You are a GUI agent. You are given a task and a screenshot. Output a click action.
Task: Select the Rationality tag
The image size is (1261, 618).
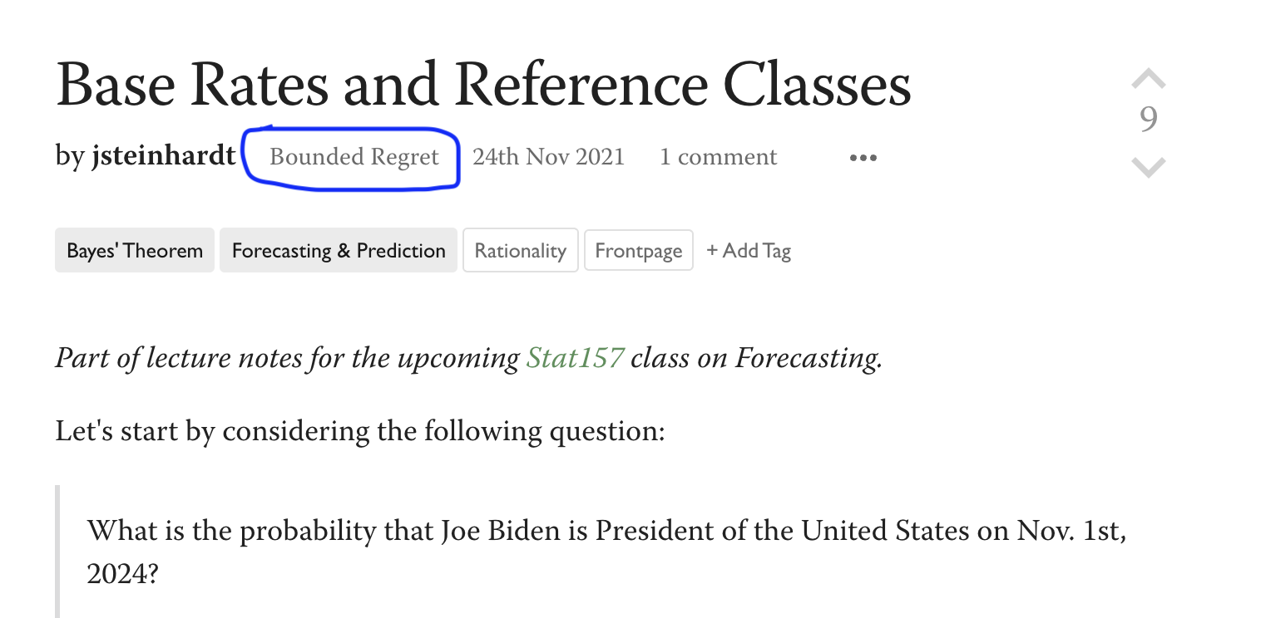tap(520, 251)
